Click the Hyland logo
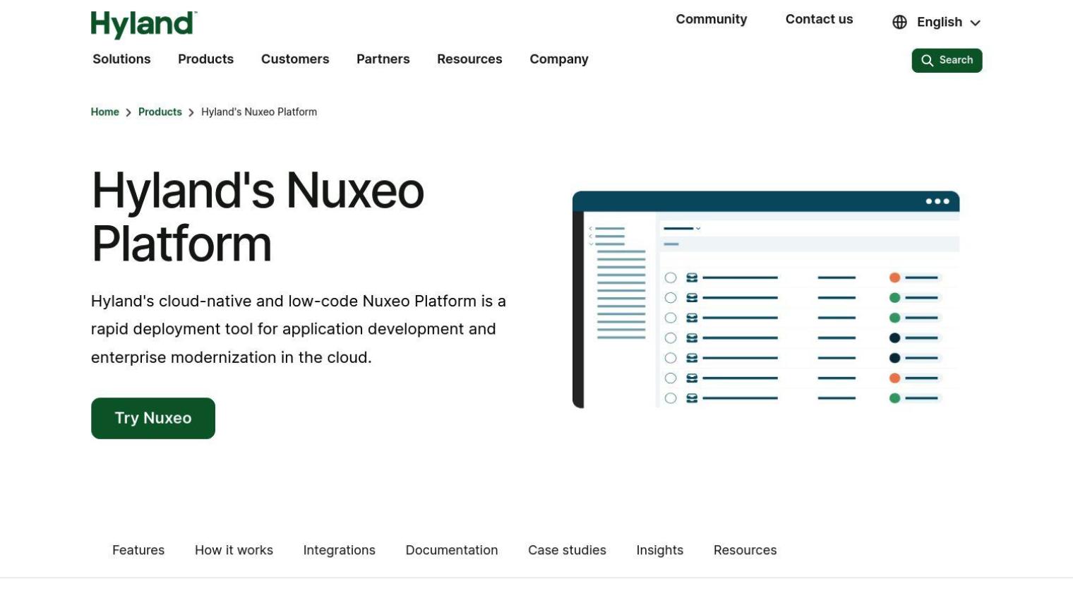This screenshot has width=1073, height=603. coord(144,25)
